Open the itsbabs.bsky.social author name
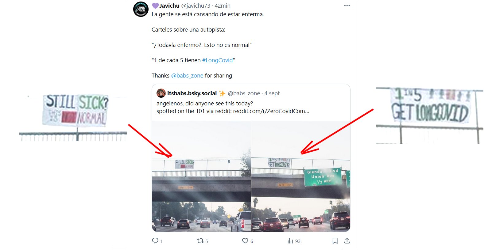 click(192, 93)
